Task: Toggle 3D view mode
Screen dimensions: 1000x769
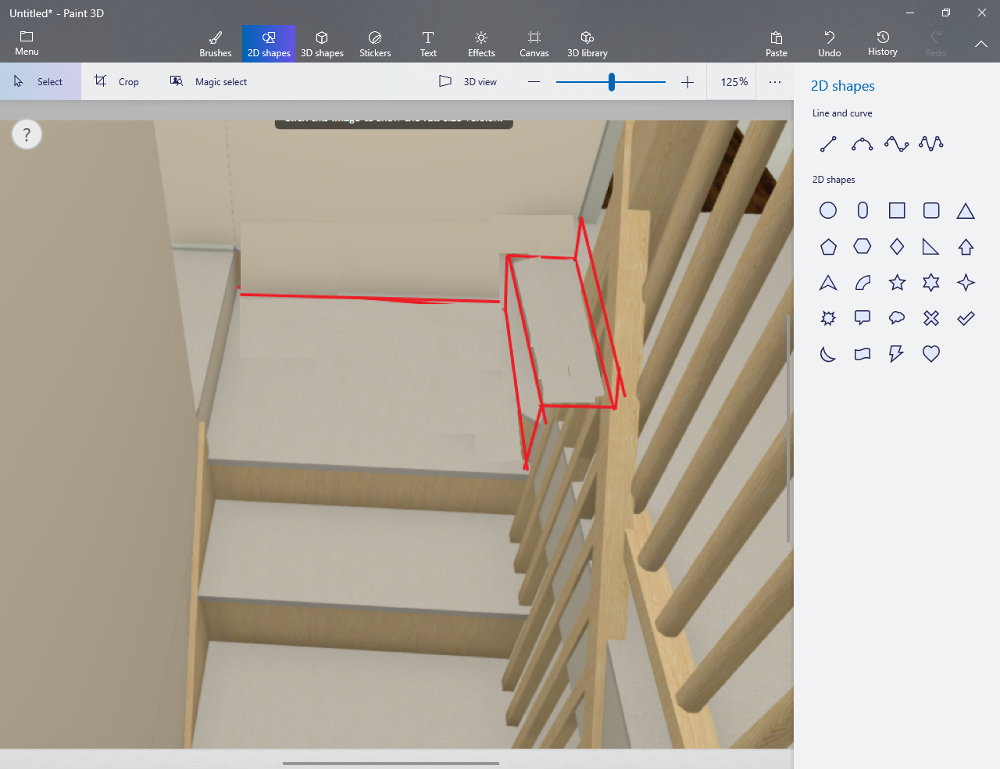Action: tap(468, 82)
